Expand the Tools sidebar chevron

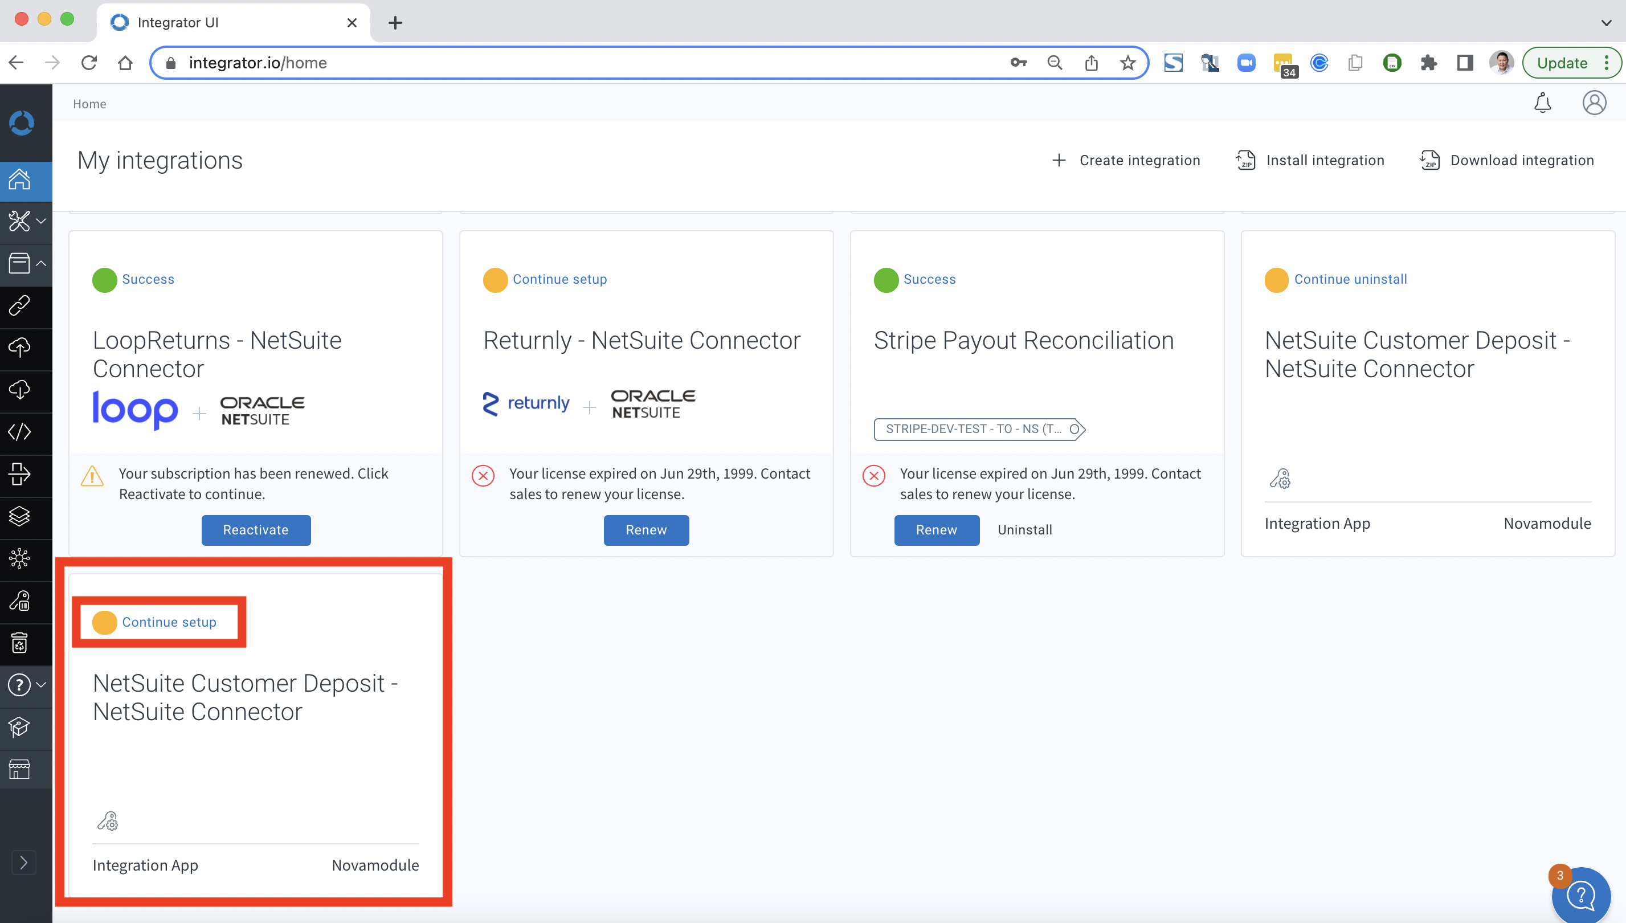41,221
